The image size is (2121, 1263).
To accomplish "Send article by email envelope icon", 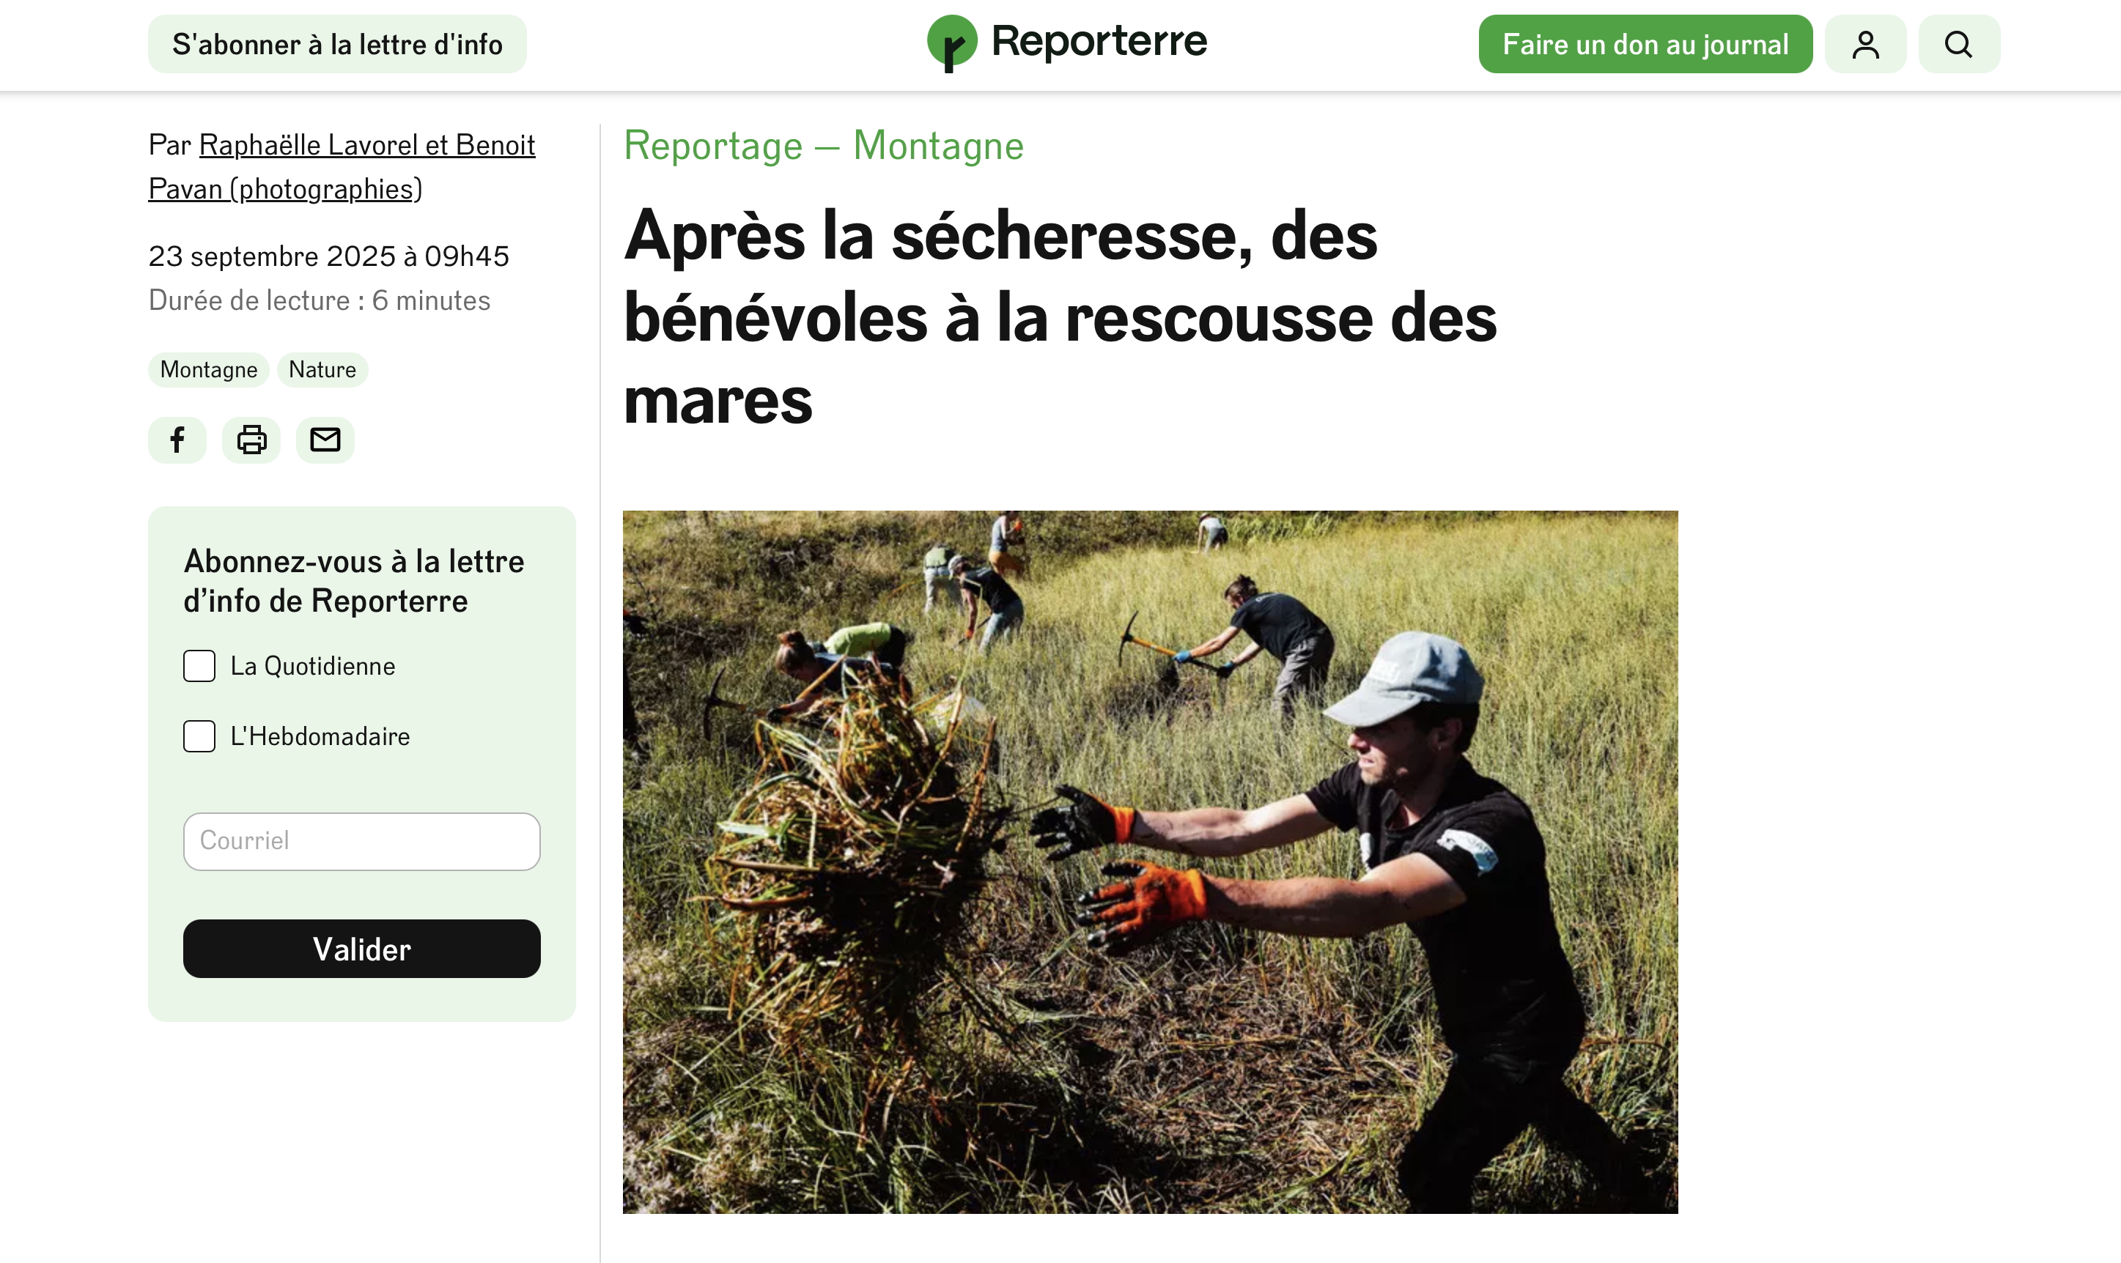I will pyautogui.click(x=325, y=440).
